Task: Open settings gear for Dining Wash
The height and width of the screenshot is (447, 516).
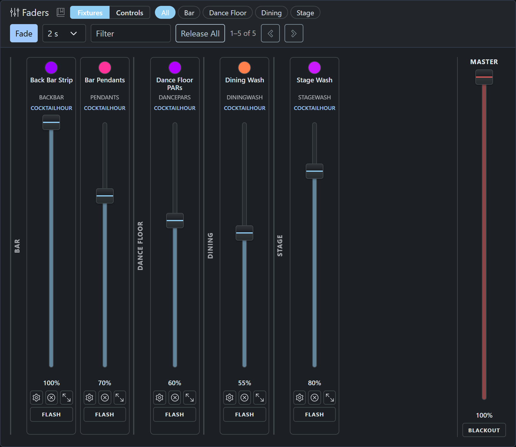Action: point(230,398)
